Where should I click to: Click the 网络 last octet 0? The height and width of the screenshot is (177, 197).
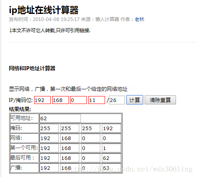(x=111, y=138)
